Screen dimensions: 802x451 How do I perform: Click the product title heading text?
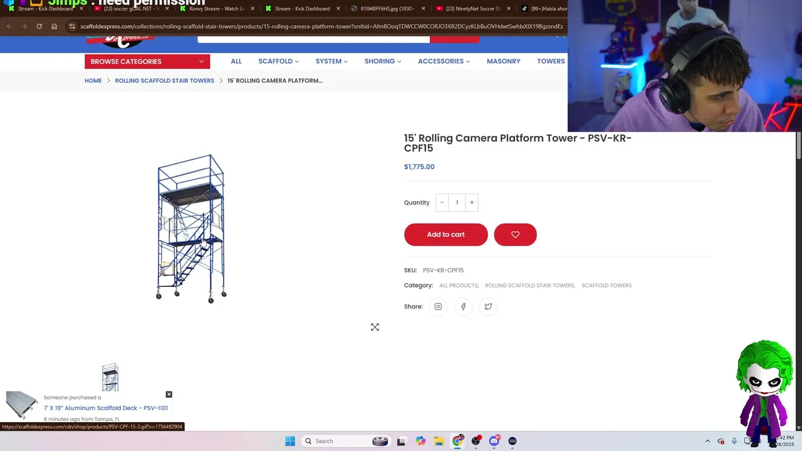click(x=518, y=143)
